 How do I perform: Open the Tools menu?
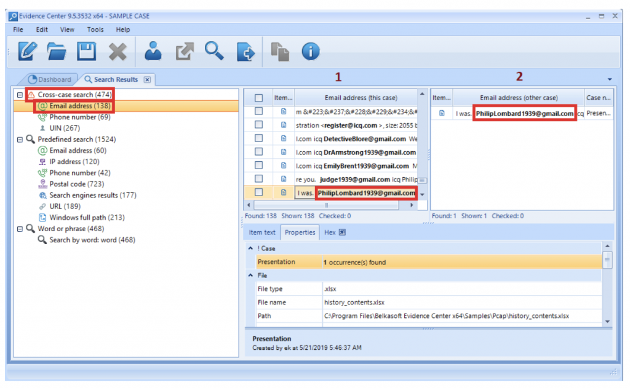point(95,29)
